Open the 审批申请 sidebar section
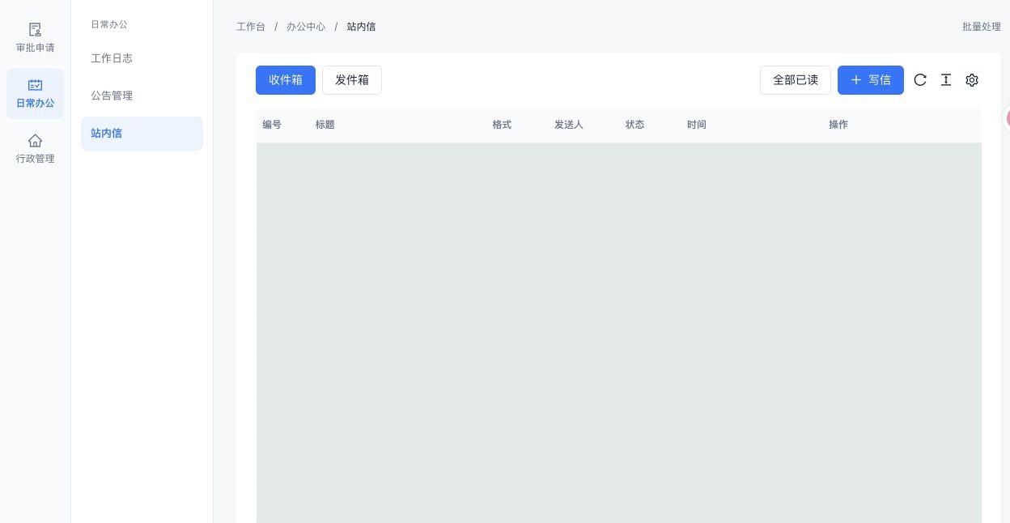Viewport: 1010px width, 523px height. point(35,38)
